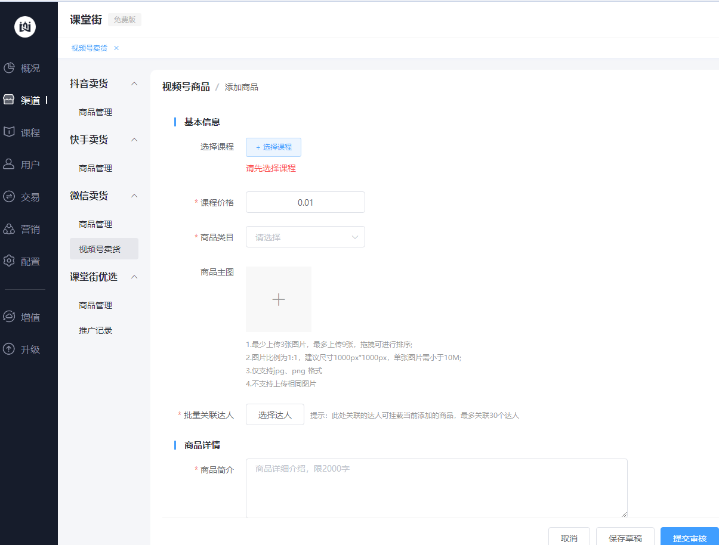Switch to the 视频号卖货 tab
This screenshot has width=719, height=545.
(90, 48)
